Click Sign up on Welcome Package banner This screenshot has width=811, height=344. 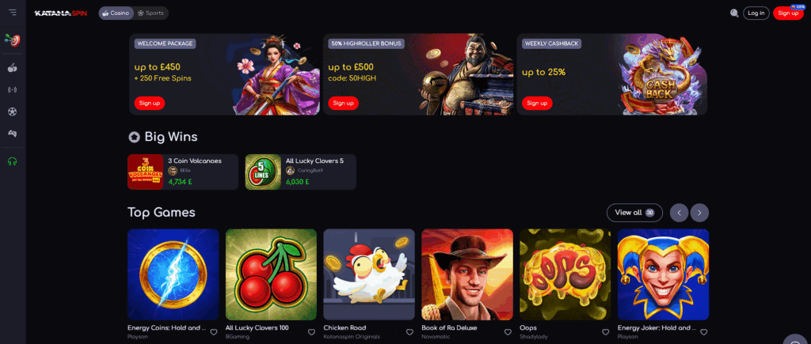tap(150, 104)
